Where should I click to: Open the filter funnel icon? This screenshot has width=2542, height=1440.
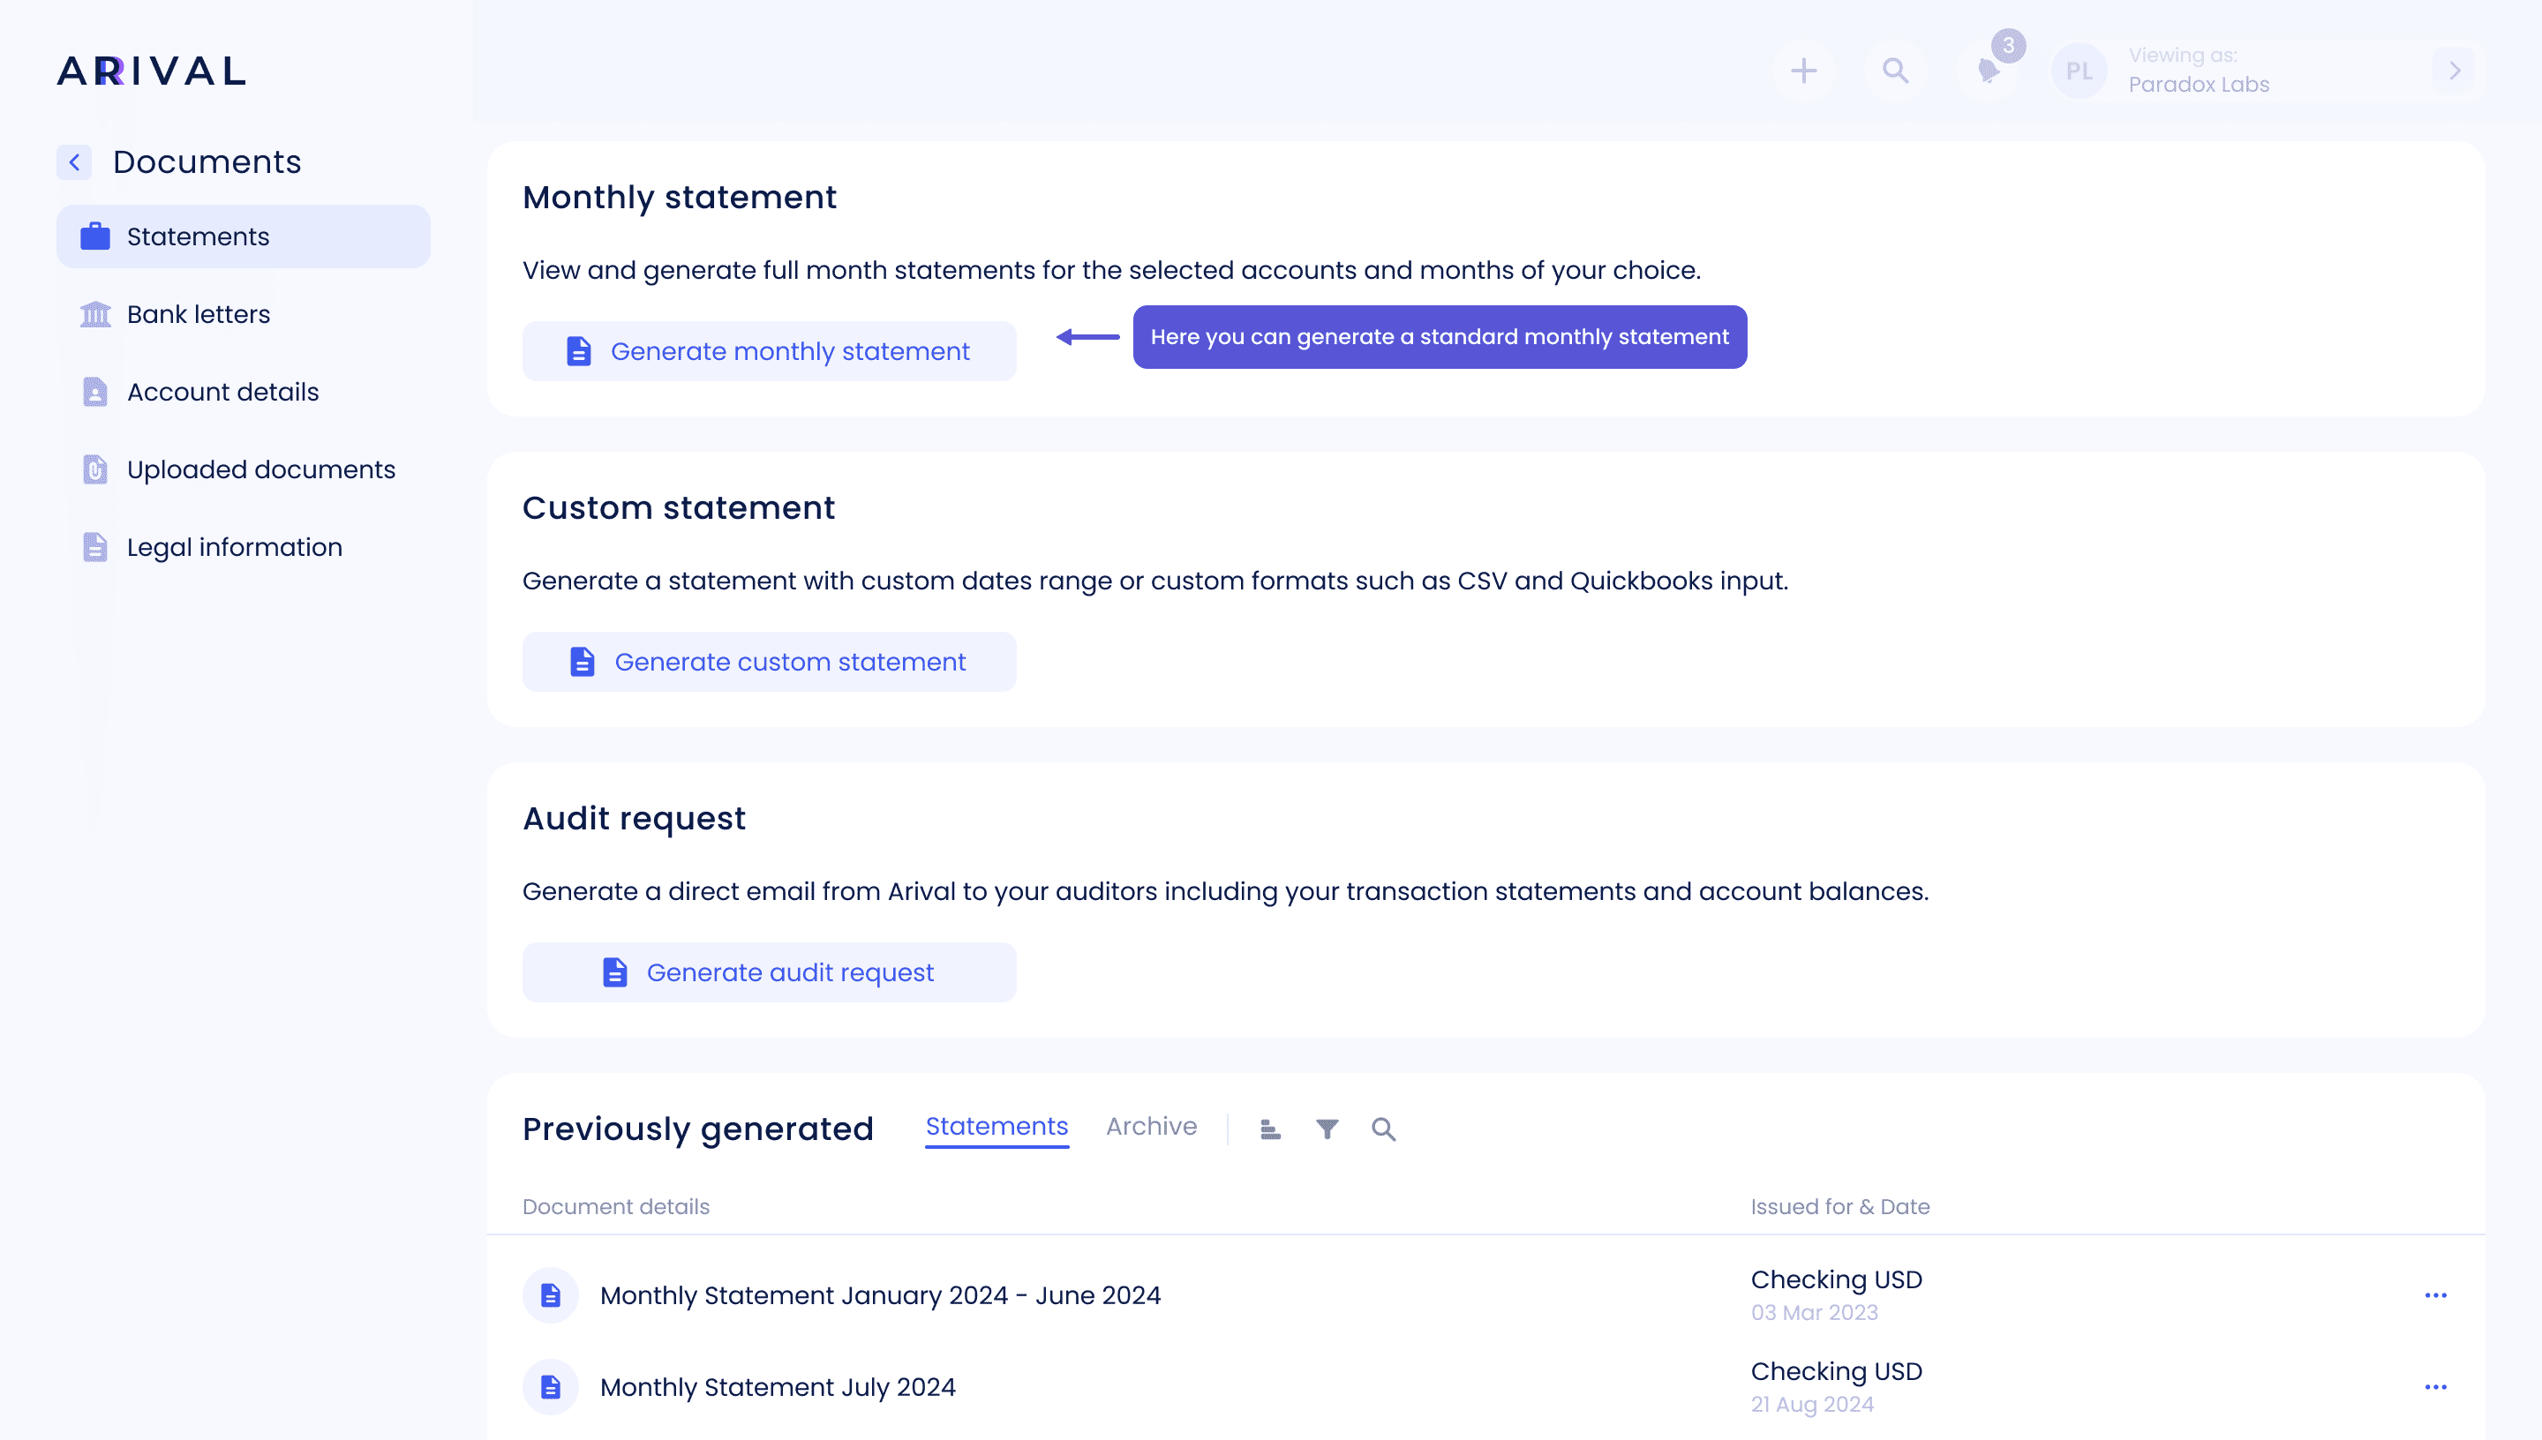pos(1327,1129)
